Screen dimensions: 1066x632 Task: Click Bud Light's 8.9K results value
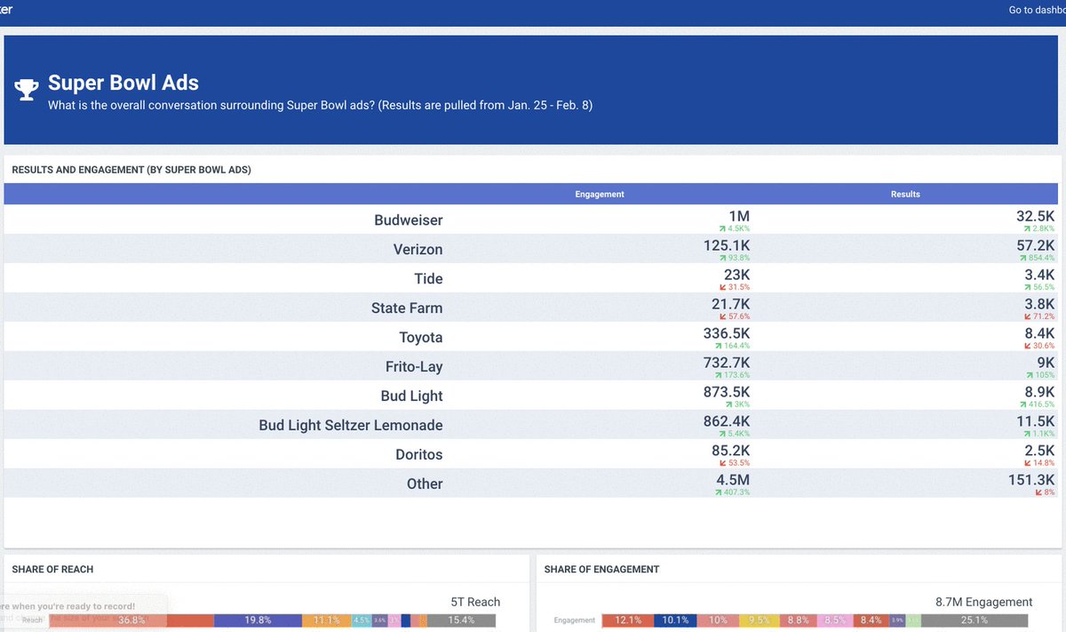1040,392
